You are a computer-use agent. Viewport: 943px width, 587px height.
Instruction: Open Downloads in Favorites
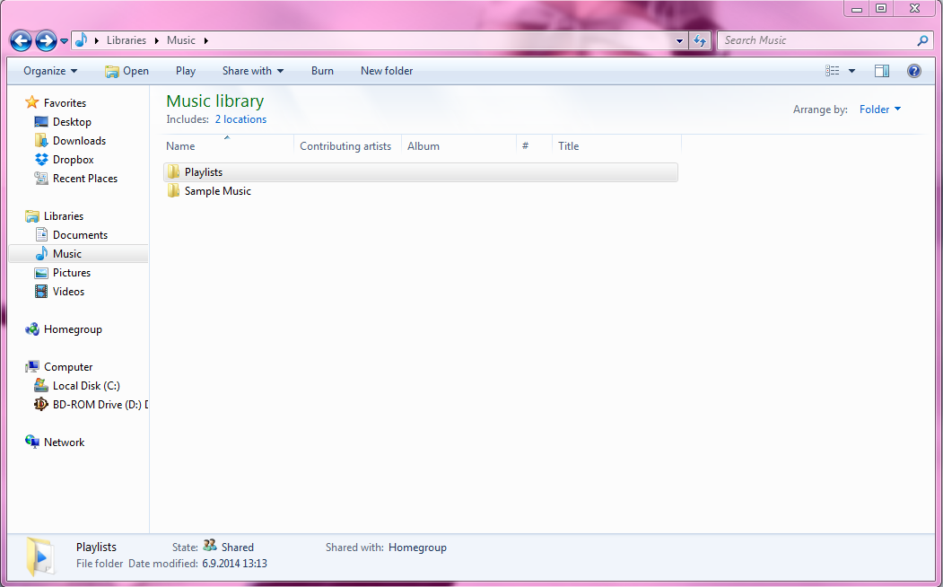pyautogui.click(x=79, y=141)
